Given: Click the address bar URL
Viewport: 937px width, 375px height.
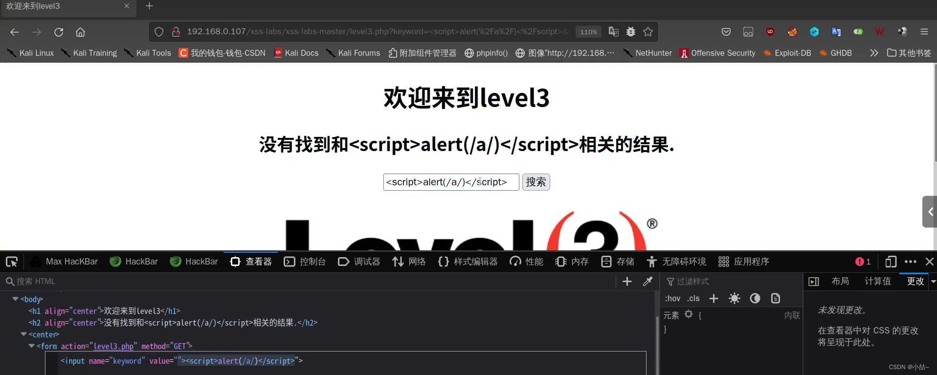Looking at the screenshot, I should 378,32.
